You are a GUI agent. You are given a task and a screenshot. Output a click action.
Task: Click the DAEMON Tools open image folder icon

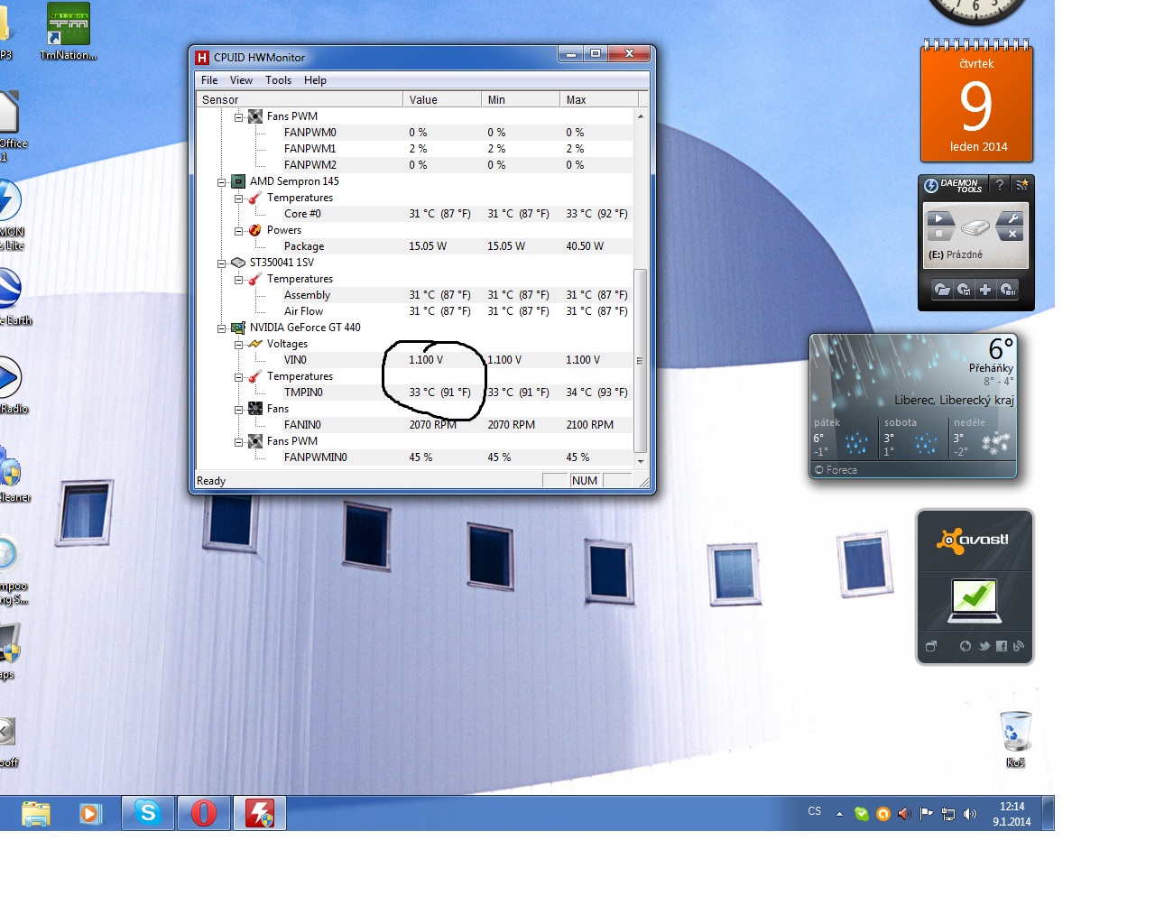(942, 290)
